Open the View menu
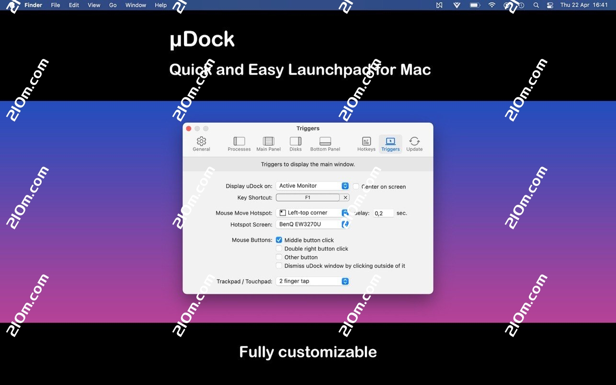 [94, 5]
